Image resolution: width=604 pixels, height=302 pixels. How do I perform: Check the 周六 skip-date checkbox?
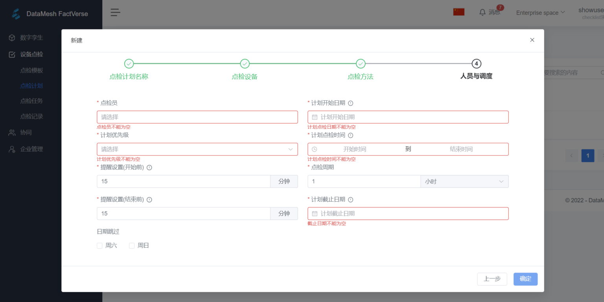[x=99, y=245]
